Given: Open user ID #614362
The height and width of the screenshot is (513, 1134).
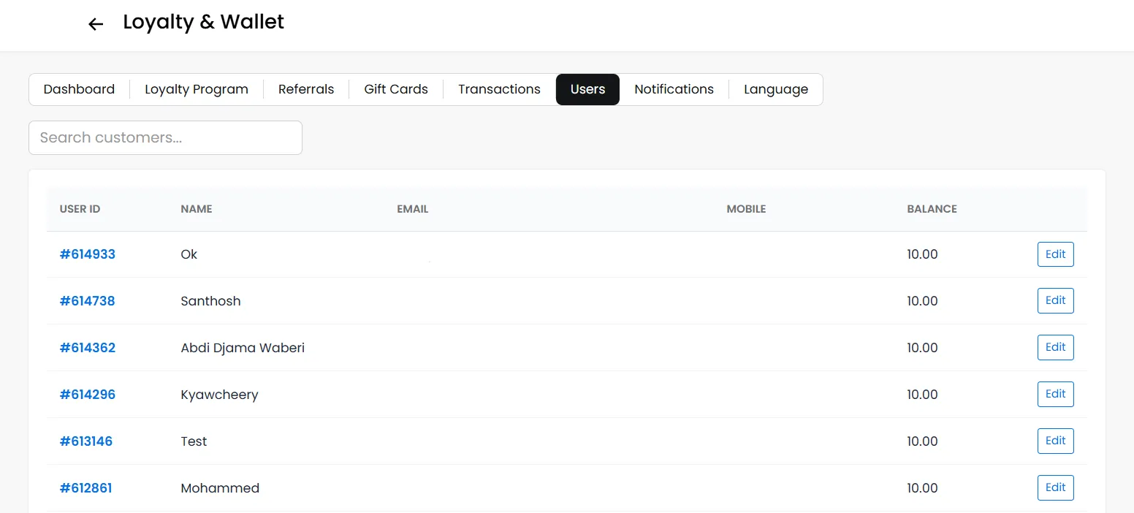Looking at the screenshot, I should tap(88, 348).
